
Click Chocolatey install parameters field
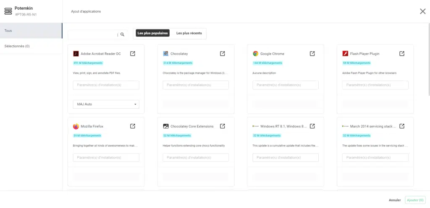pos(196,85)
